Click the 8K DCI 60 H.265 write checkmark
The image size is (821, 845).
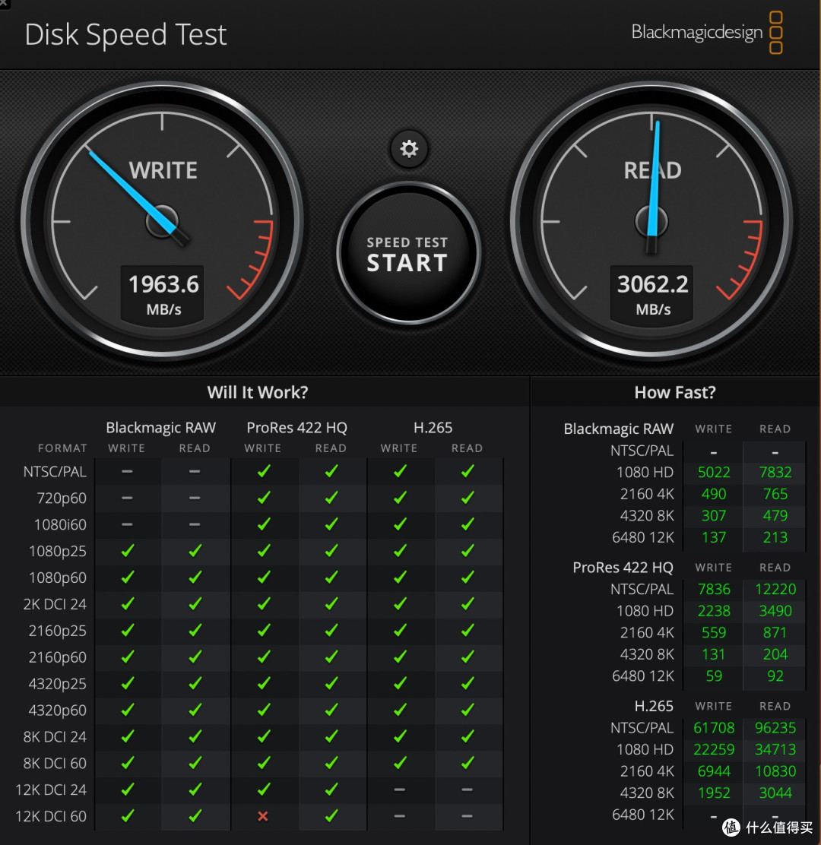399,763
